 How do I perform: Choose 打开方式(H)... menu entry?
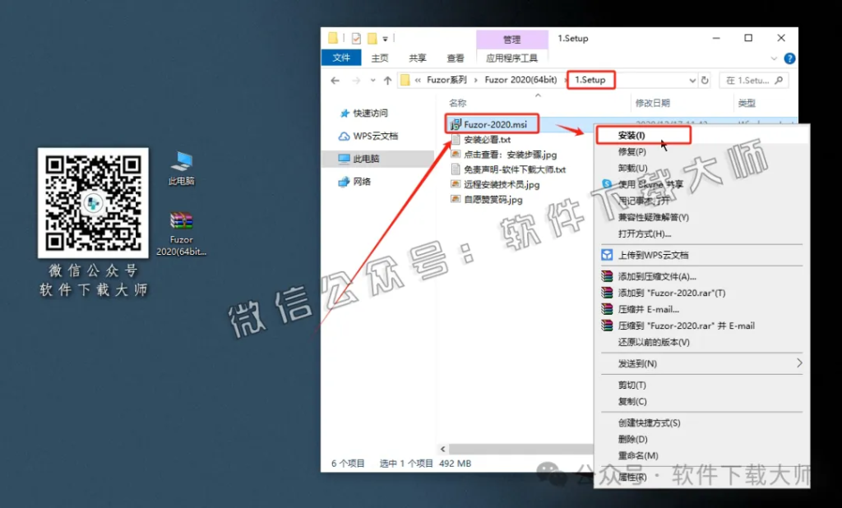[645, 233]
